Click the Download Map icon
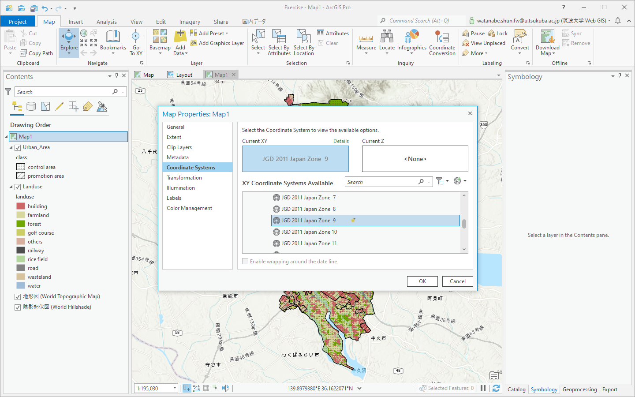Image resolution: width=635 pixels, height=397 pixels. pyautogui.click(x=547, y=36)
